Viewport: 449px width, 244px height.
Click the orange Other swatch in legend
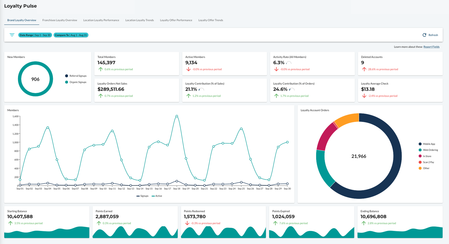tap(420, 168)
